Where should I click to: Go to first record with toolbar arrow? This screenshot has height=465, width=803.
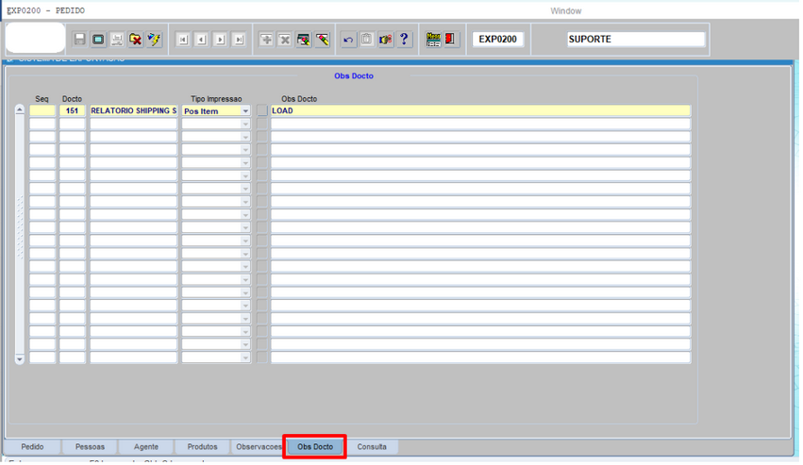pos(183,40)
